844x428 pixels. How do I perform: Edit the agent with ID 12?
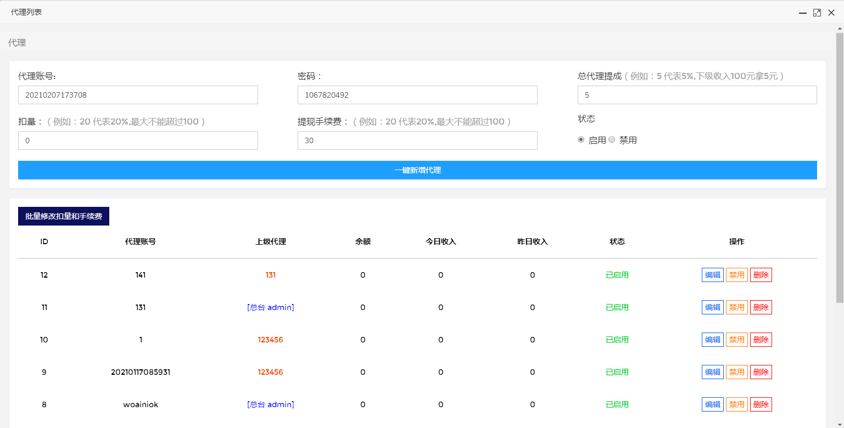click(712, 274)
